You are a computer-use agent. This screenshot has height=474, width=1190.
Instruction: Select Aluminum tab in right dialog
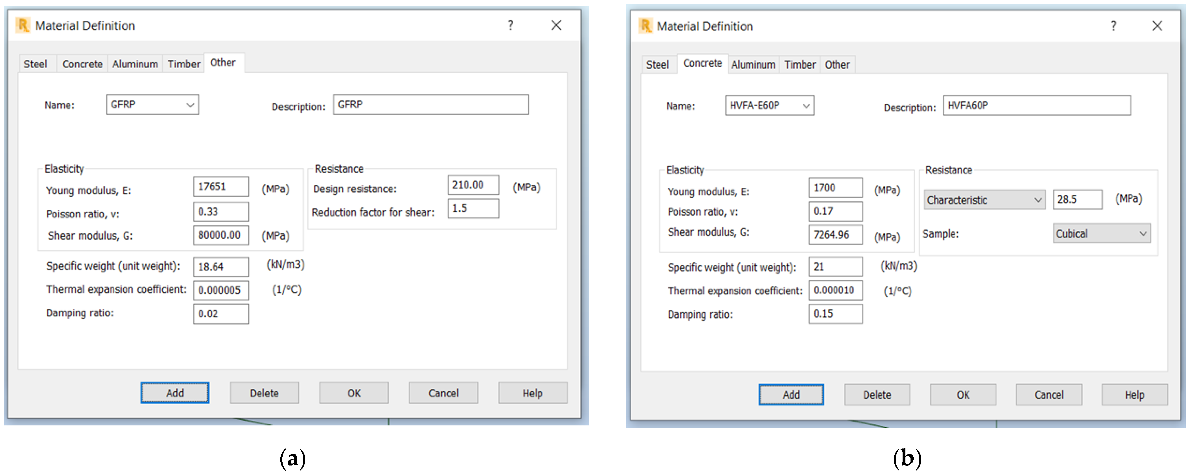753,65
